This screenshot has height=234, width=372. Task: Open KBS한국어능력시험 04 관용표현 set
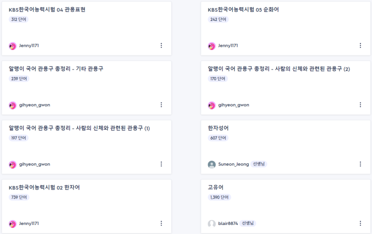pos(47,9)
